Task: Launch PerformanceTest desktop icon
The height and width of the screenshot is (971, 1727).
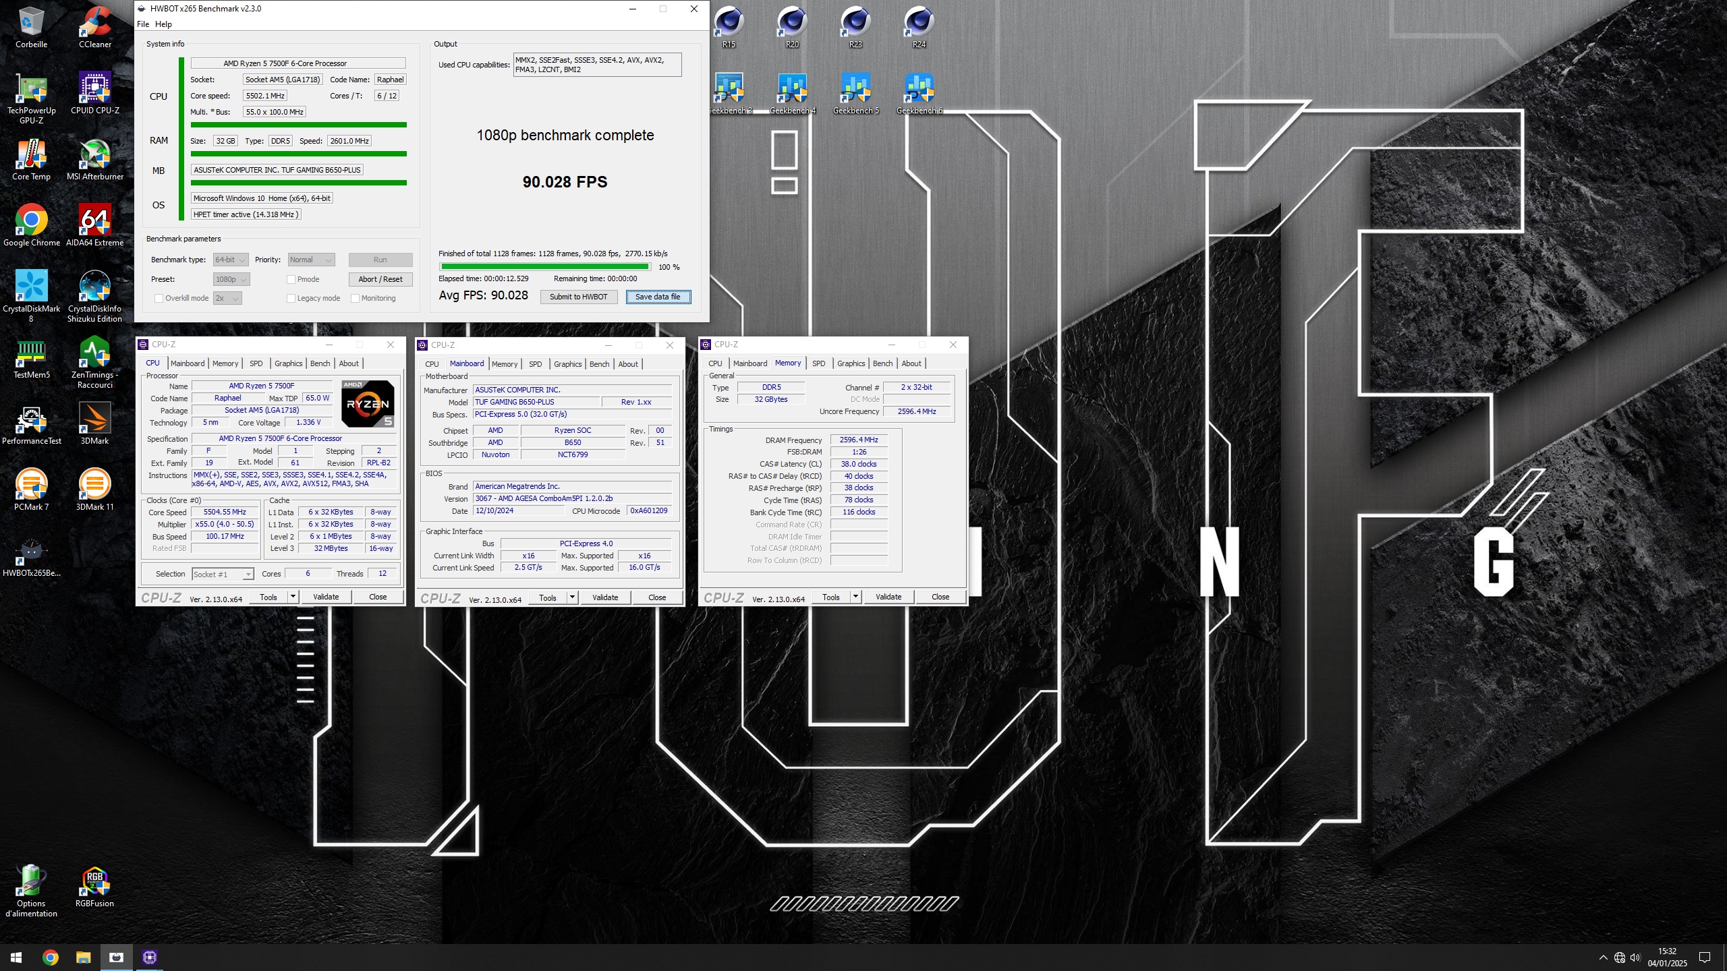Action: click(31, 423)
